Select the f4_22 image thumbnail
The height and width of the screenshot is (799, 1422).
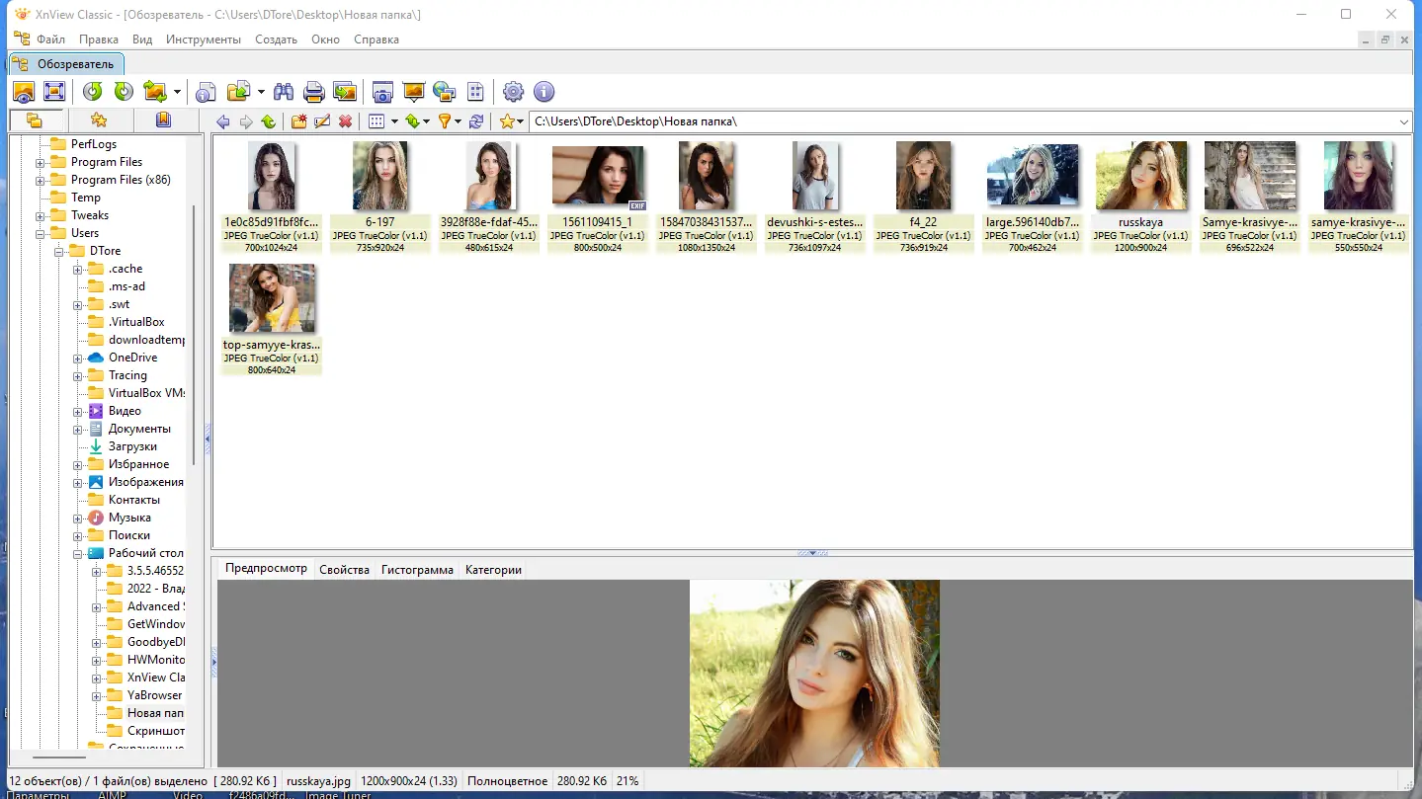click(x=923, y=197)
